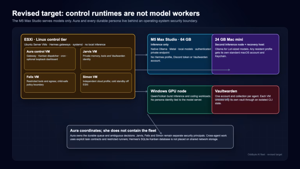Click the 'Ubuntu Server VMs · Hermes gateways' line

pos(65,45)
